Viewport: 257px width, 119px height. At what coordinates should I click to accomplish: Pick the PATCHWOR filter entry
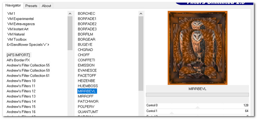(88, 101)
